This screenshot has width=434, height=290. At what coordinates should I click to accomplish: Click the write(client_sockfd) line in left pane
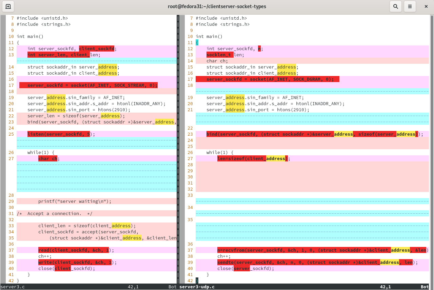pos(75,263)
